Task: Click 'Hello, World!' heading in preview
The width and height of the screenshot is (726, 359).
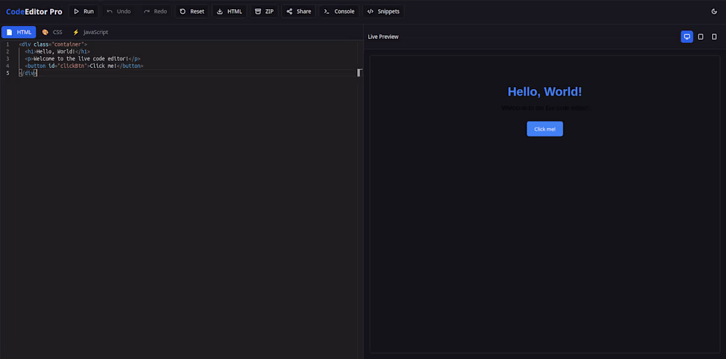Action: [544, 92]
